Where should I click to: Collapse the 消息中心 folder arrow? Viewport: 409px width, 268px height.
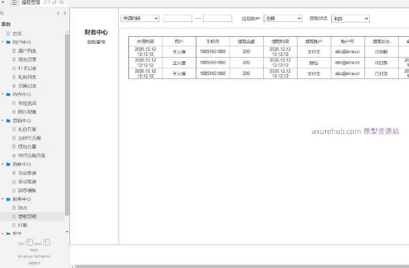pyautogui.click(x=3, y=164)
